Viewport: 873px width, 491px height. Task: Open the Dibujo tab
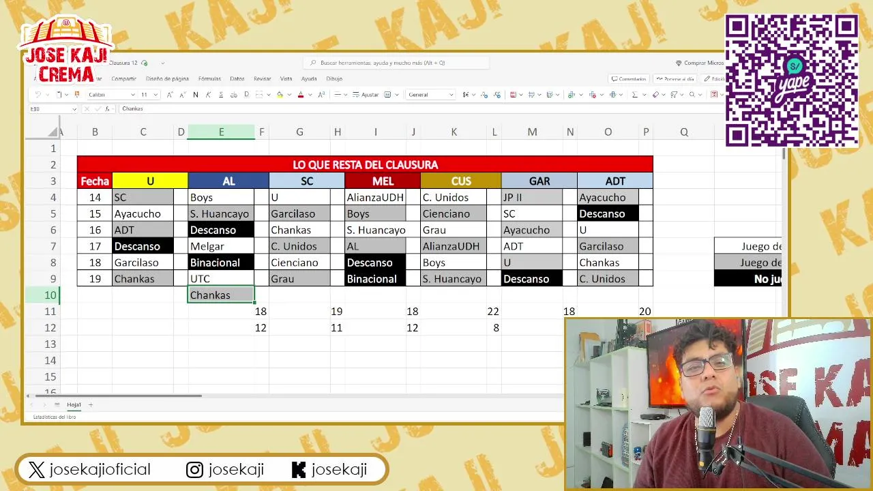334,78
